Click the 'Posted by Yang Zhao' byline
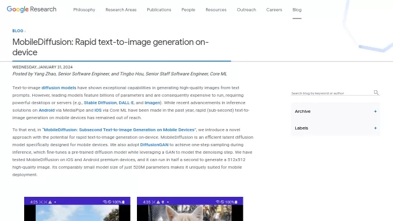393x221 pixels. point(120,74)
